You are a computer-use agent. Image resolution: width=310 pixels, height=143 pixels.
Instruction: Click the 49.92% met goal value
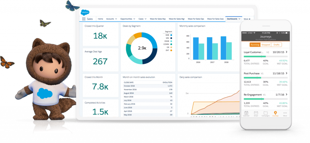click(283, 61)
